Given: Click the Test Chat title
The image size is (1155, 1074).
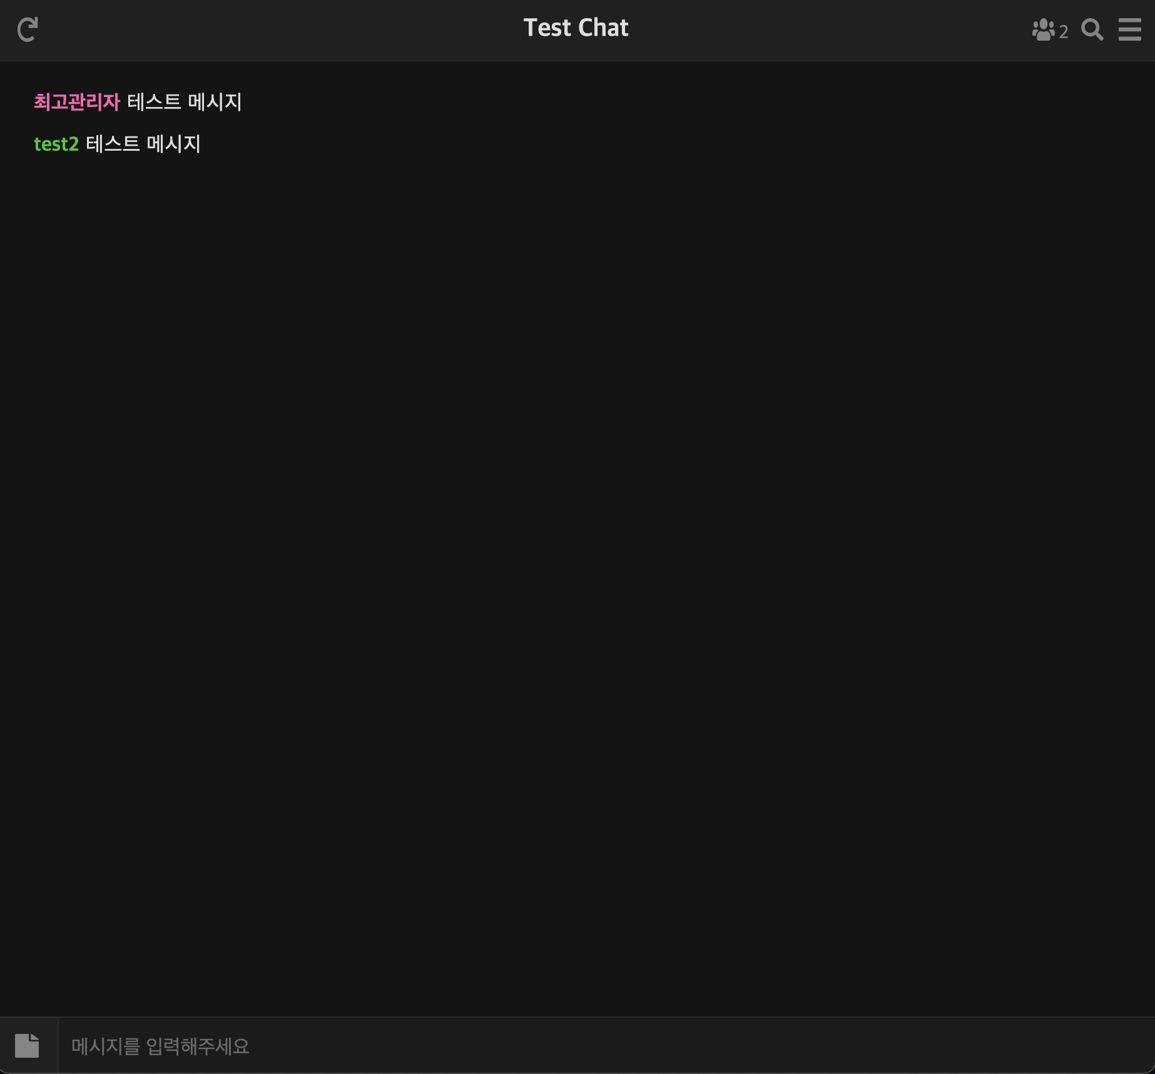Looking at the screenshot, I should click(576, 28).
